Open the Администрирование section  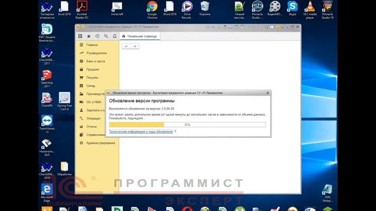coord(97,143)
